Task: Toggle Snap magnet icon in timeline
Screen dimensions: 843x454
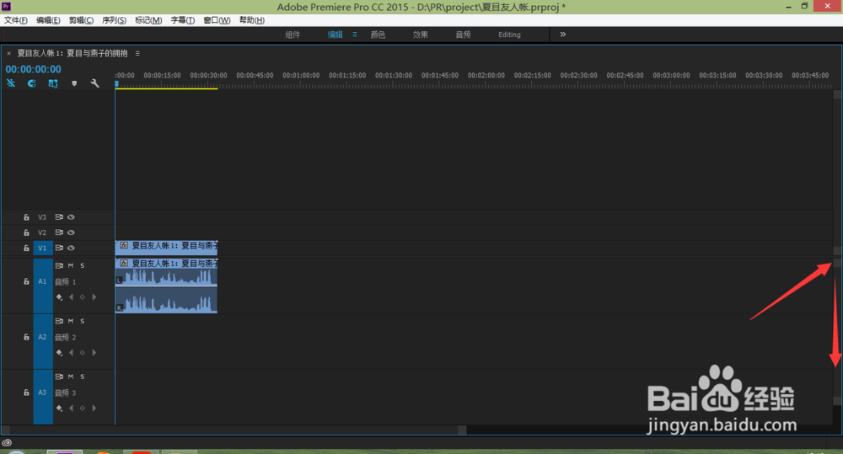Action: 32,83
